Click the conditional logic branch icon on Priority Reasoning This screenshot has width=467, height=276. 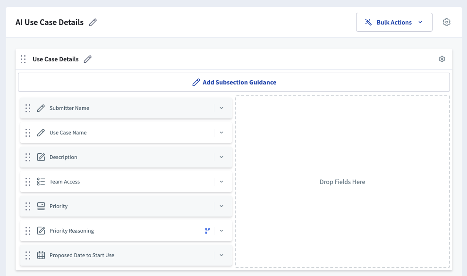point(208,231)
